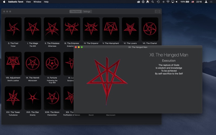
Task: Click the Hanged Man window title bar text
Action: pos(138,47)
